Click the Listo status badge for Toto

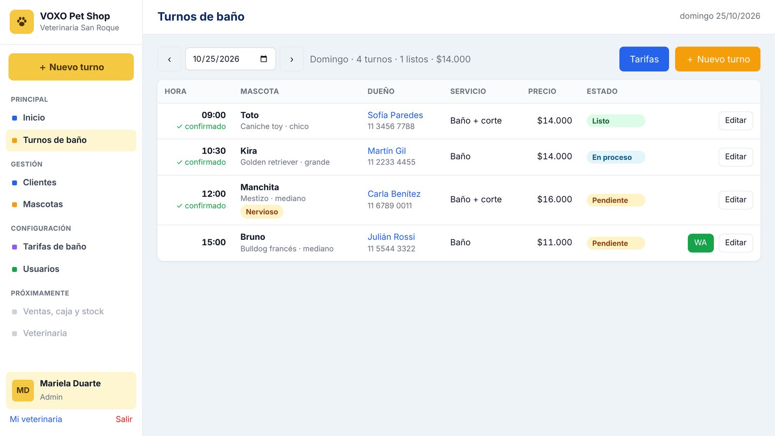point(616,121)
